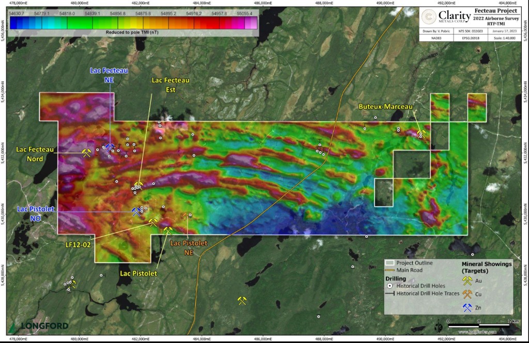The width and height of the screenshot is (529, 343).
Task: Click the LF12-02 label text
Action: [79, 244]
